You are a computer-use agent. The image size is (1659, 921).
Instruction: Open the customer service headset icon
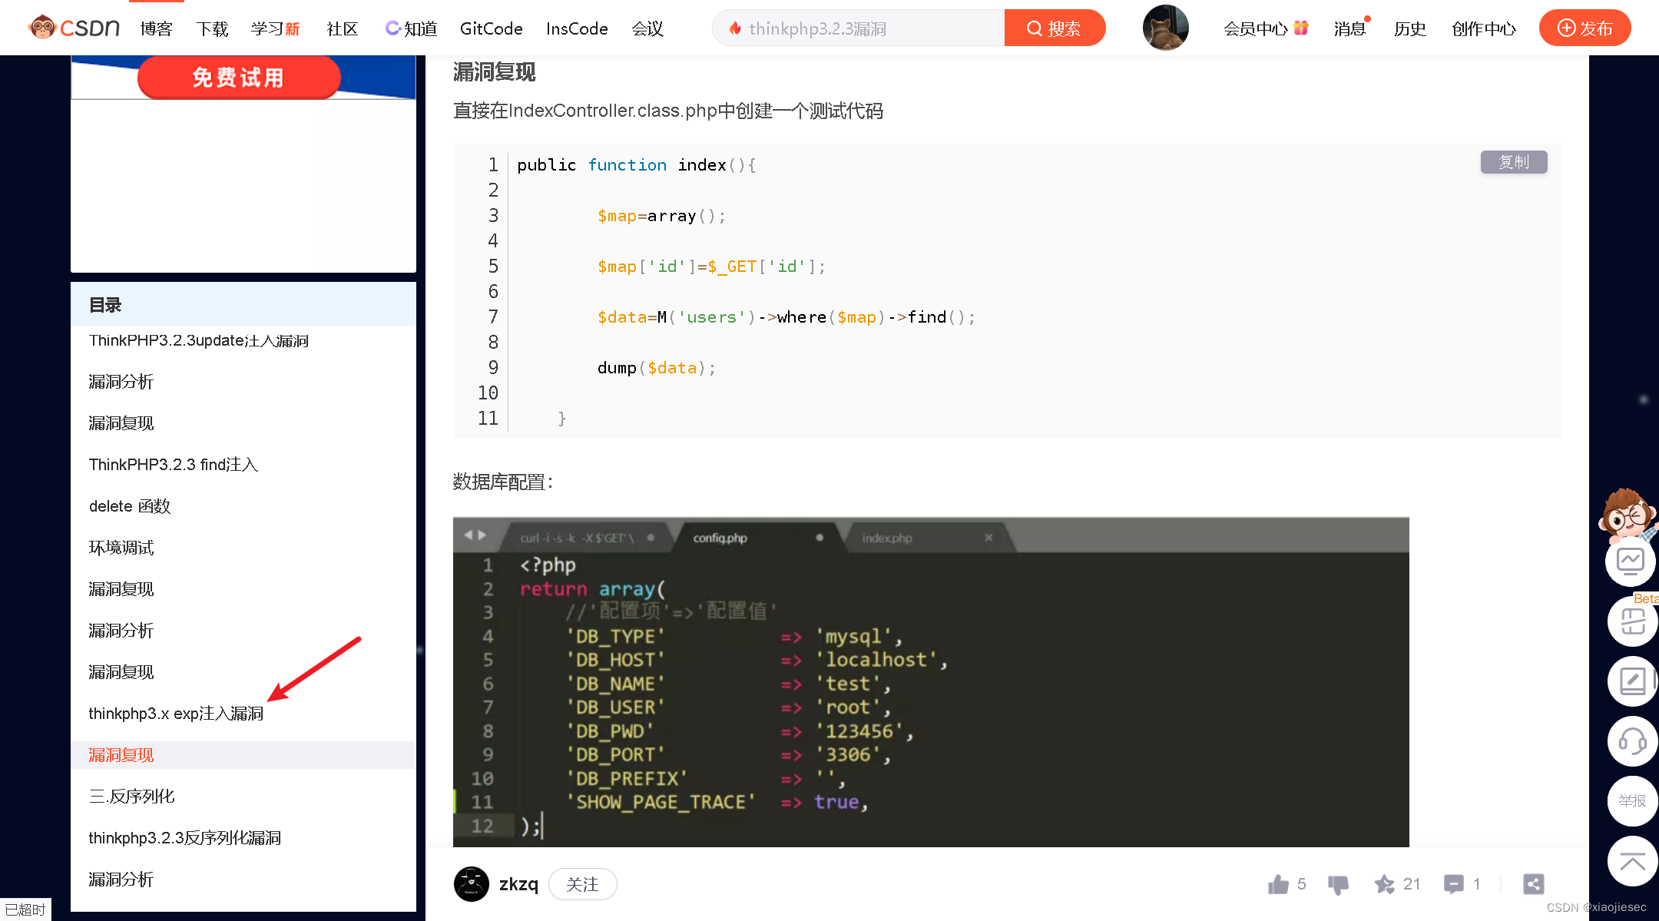(1632, 741)
